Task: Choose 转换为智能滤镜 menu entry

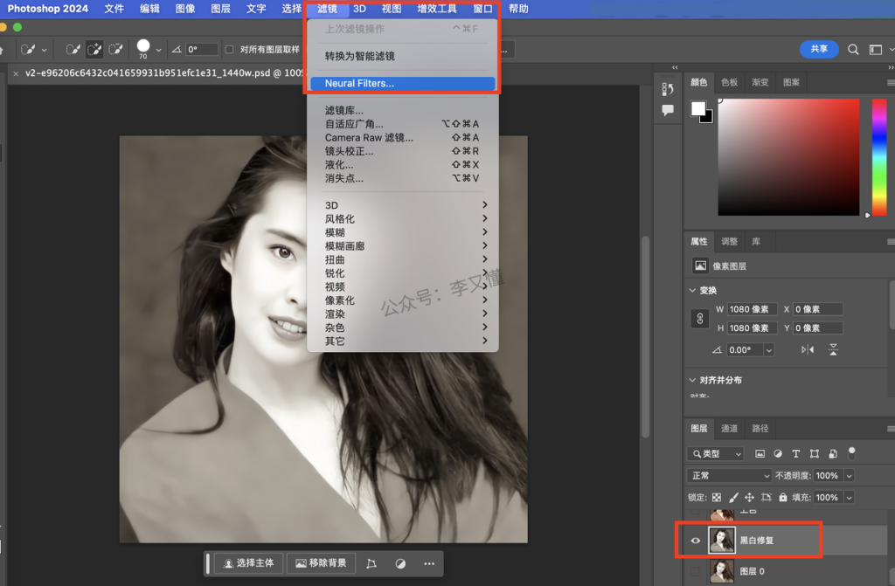Action: pos(402,56)
